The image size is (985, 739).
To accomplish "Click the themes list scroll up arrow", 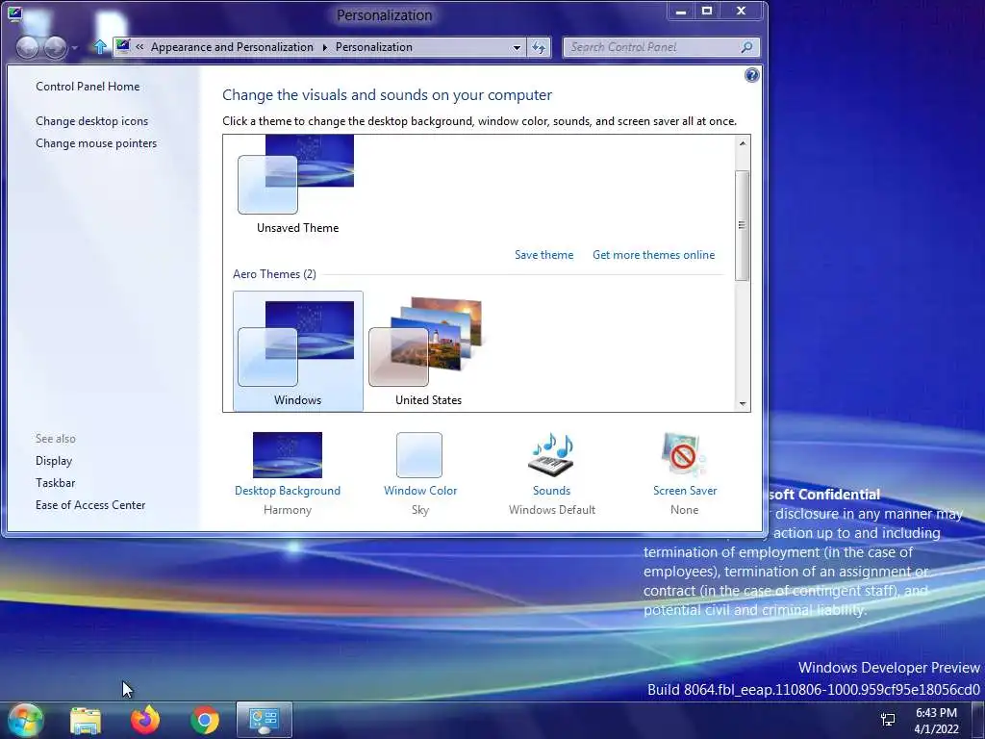I will tap(743, 144).
